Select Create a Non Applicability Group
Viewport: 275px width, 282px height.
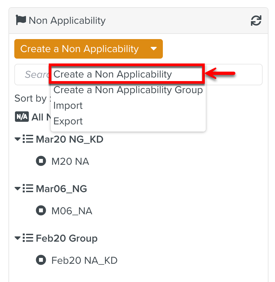tap(128, 90)
